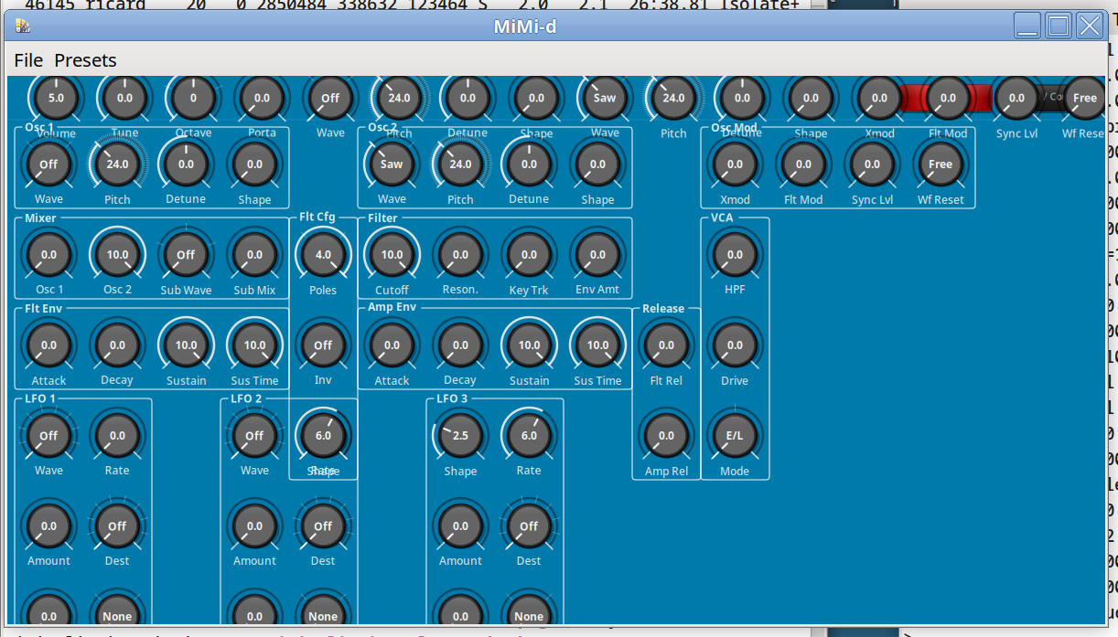Click the Flt Env Attack knob
Viewport: 1118px width, 637px height.
(48, 345)
